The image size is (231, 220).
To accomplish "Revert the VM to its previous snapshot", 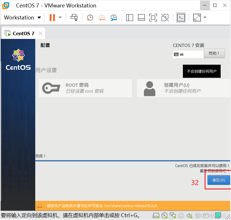I will click(102, 17).
